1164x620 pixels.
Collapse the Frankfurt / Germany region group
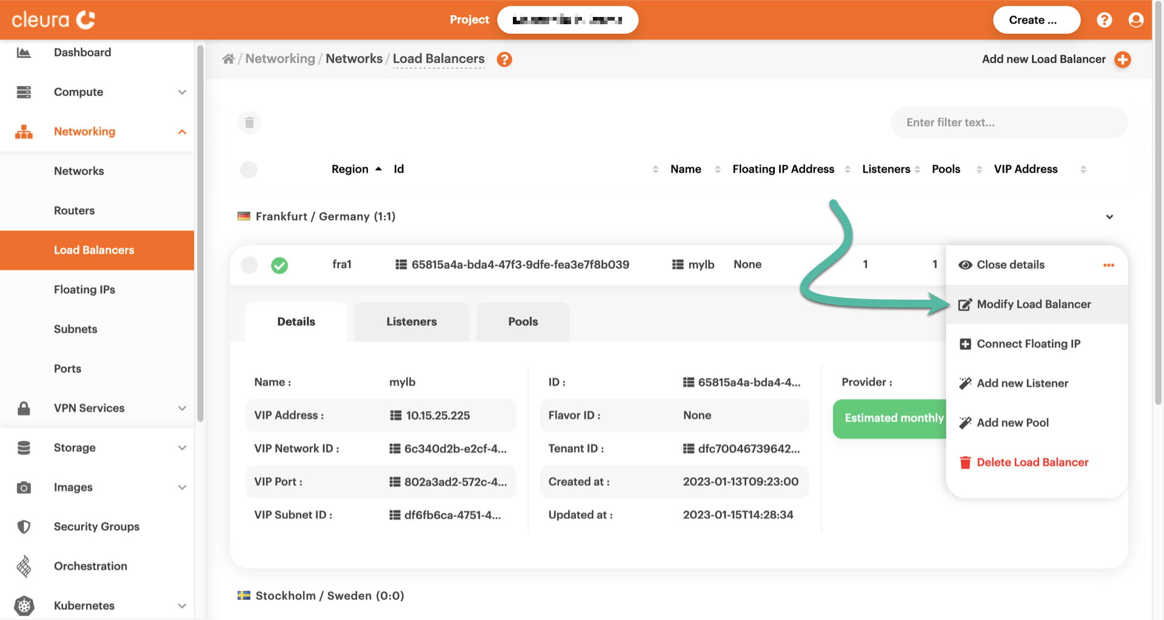[1109, 217]
